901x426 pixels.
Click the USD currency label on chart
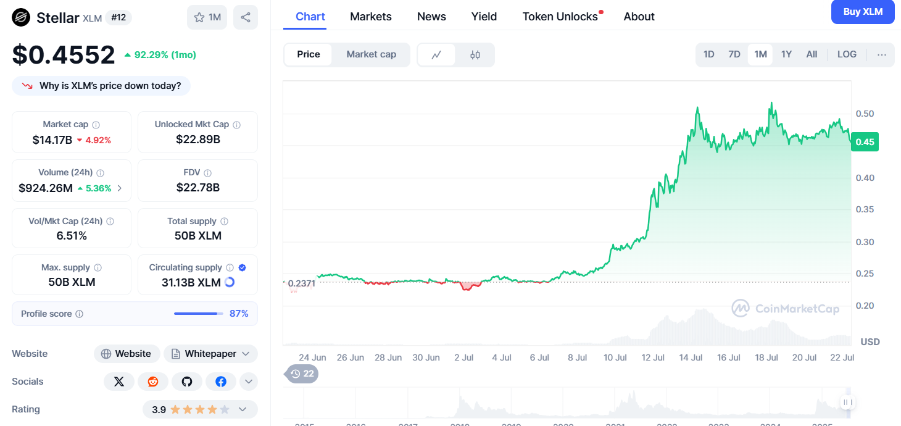(x=870, y=341)
